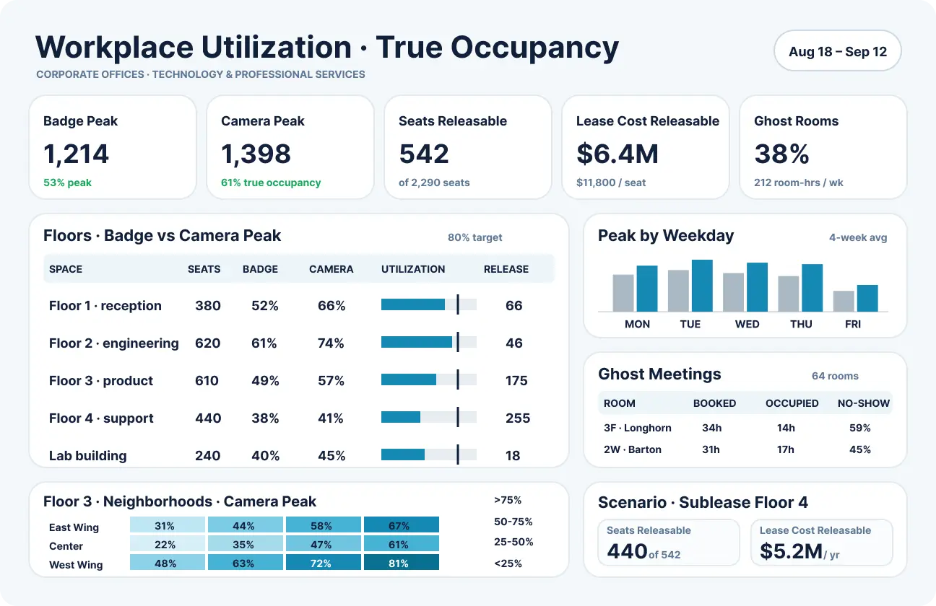Select the blue FRI bar in weekday chart

(867, 299)
